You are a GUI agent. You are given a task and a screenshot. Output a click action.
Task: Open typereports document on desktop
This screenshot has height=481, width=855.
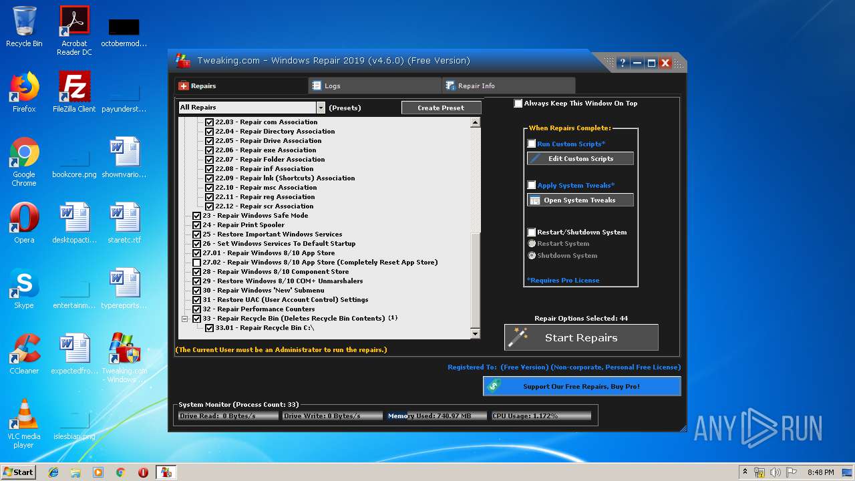click(124, 289)
